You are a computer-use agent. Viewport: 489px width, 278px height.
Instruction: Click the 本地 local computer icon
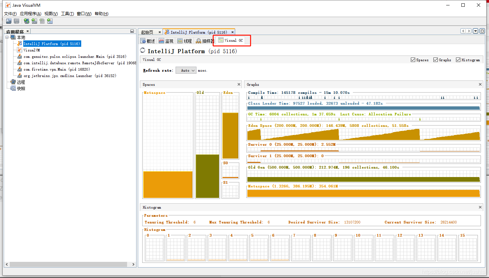(13, 37)
